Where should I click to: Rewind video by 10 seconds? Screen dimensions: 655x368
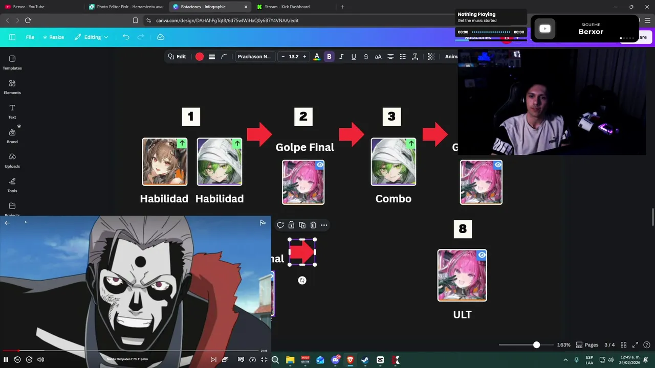pyautogui.click(x=17, y=360)
